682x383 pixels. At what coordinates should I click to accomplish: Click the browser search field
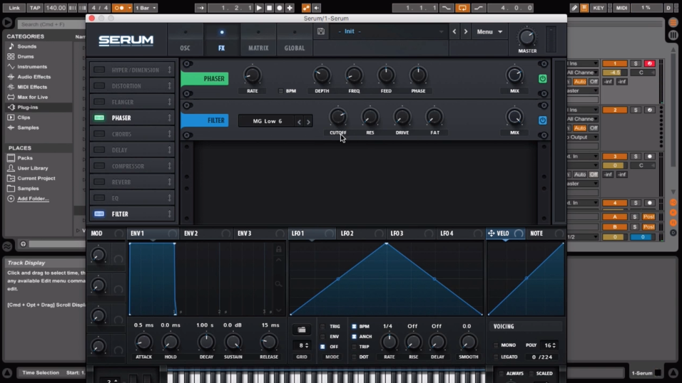51,24
